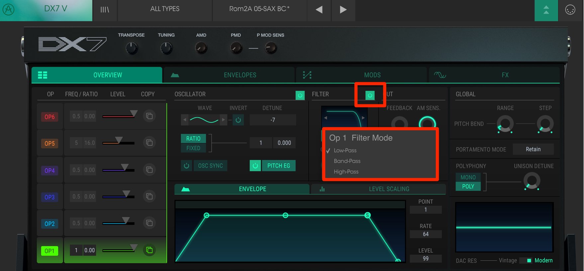The height and width of the screenshot is (271, 584).
Task: Open Portamento Mode Retain dropdown
Action: point(533,149)
